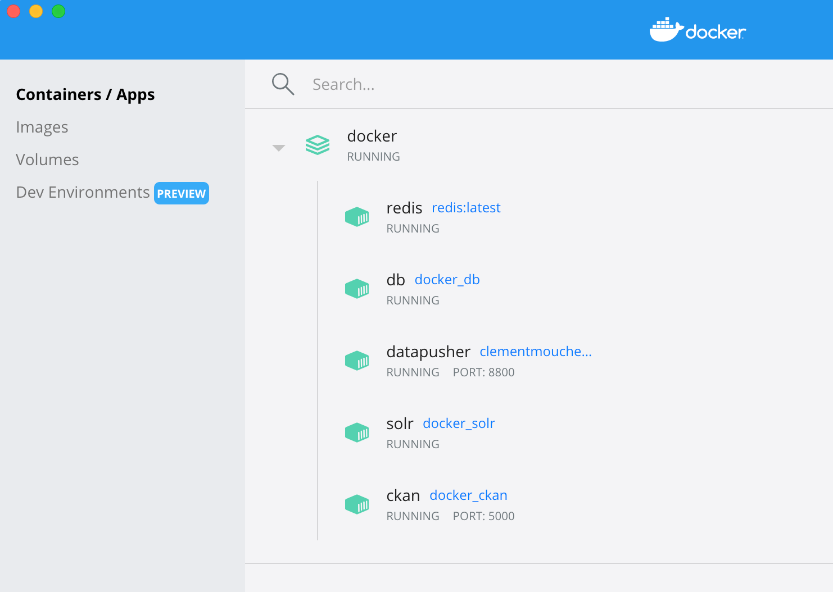Go to the Volumes section
The image size is (833, 592).
[x=48, y=160]
